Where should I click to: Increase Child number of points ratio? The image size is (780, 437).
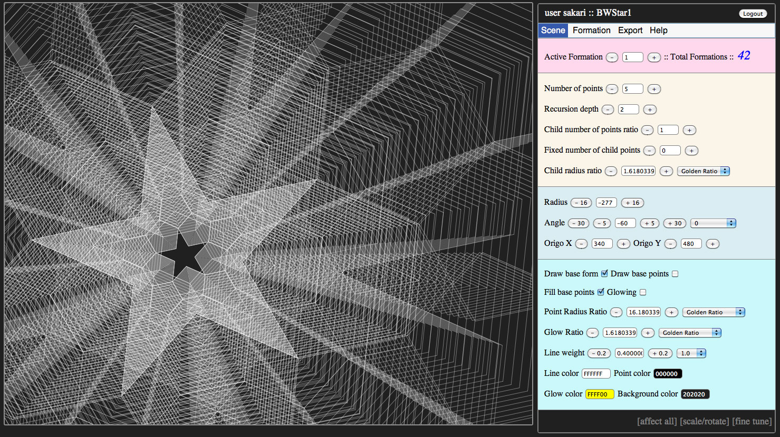click(x=689, y=130)
